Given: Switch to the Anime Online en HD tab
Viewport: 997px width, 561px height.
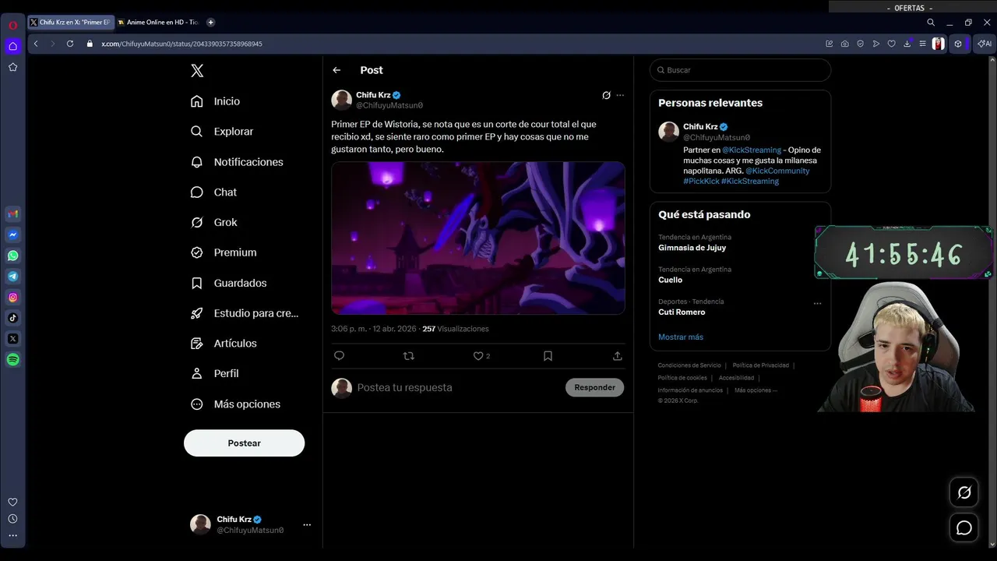Looking at the screenshot, I should tap(159, 23).
